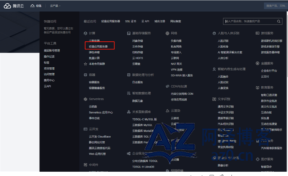Expand the 云产品 dropdown
This screenshot has width=288, height=176.
[55, 6]
